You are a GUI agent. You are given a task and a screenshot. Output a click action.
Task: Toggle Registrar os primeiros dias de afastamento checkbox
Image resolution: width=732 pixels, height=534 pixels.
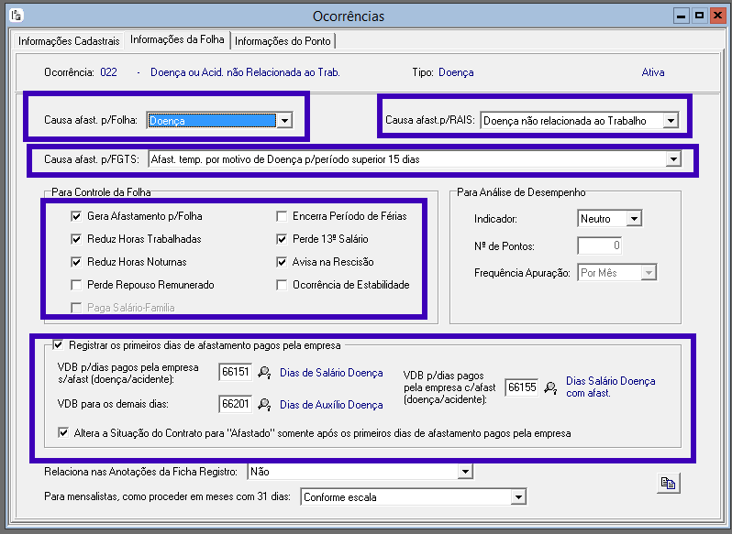tap(60, 345)
